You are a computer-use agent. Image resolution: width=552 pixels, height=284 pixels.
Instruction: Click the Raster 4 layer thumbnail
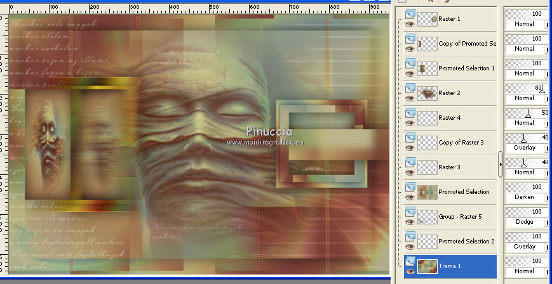pos(427,118)
